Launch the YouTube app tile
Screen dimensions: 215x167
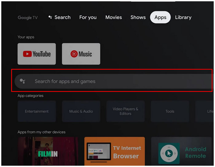pos(37,54)
